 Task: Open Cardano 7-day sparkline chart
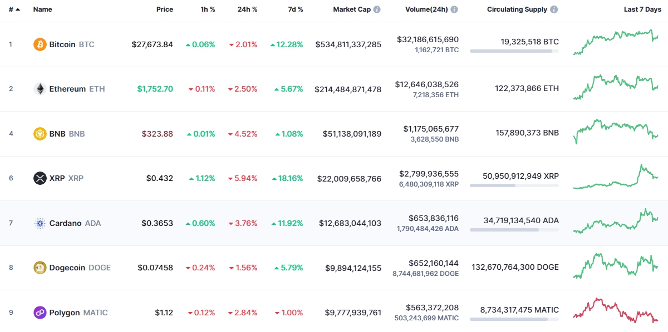click(x=616, y=221)
